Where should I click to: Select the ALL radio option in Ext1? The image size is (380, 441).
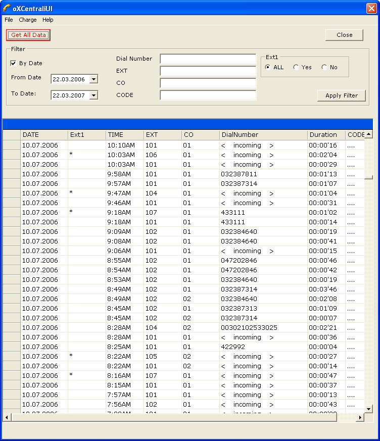pos(268,67)
